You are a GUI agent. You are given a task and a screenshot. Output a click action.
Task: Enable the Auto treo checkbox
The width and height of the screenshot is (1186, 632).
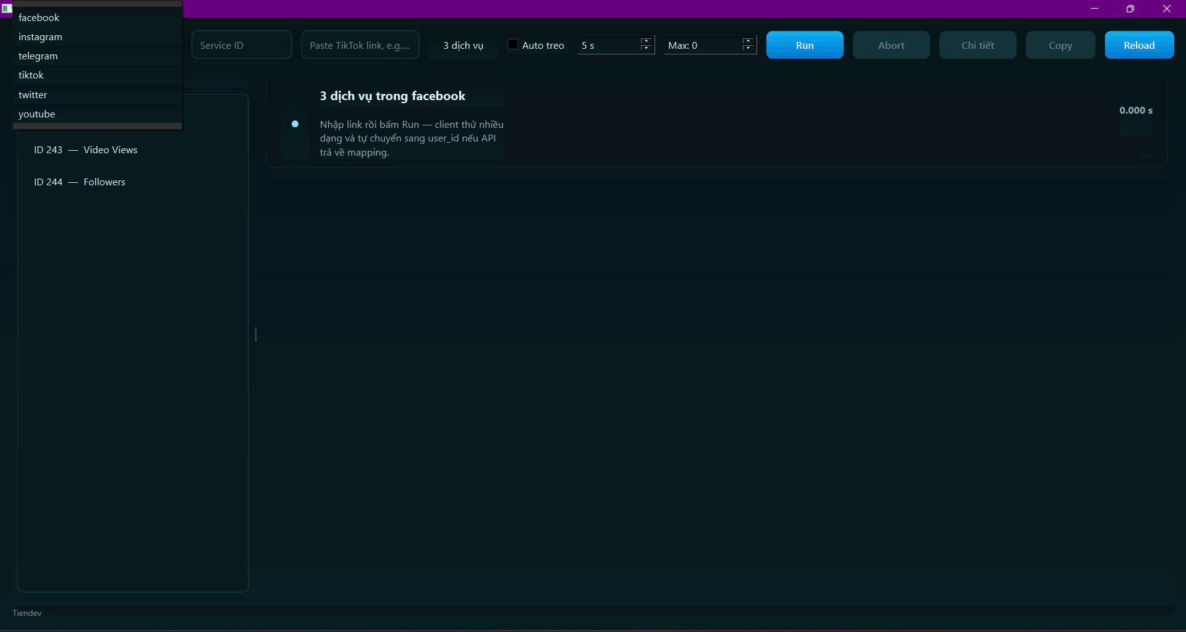tap(513, 44)
